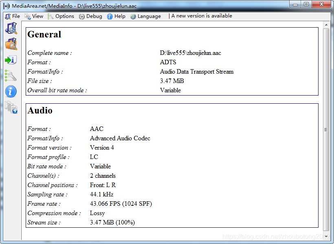This screenshot has height=244, width=334.
Task: Click '3.47 MiB (100%)' stream size value
Action: [x=112, y=222]
